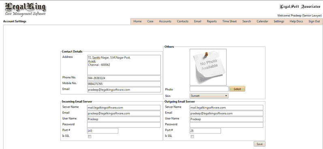Screen dimensions: 323x149
Task: Click Outgoing Email Server User Name field
Action: click(227, 119)
